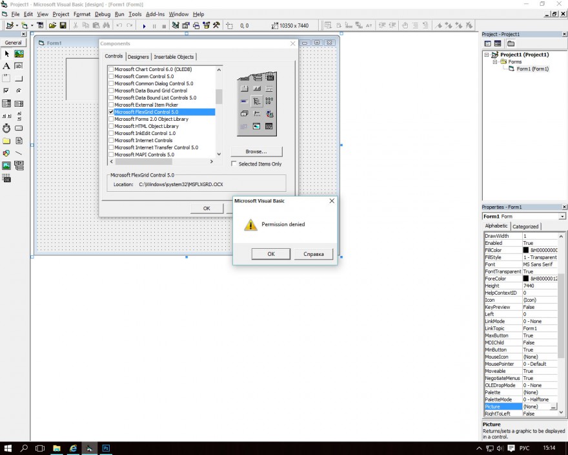568x455 pixels.
Task: Click the components list vertical scrollbar thumb
Action: click(219, 96)
